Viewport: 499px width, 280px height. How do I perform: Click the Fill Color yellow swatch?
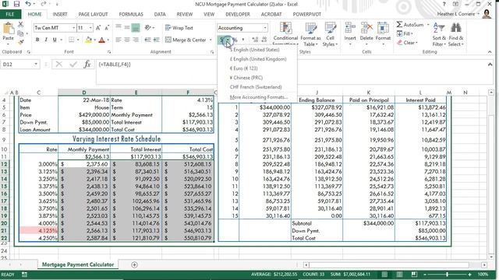88,40
